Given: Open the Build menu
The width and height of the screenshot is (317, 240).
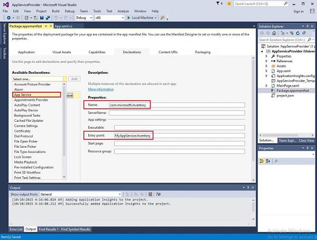Looking at the screenshot, I should coord(55,11).
